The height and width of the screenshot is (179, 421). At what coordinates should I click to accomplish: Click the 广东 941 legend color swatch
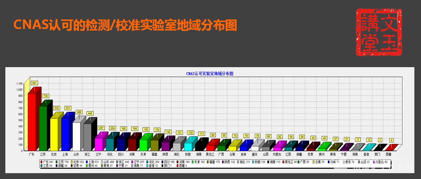(42, 162)
